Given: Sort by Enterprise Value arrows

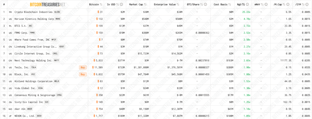Looking at the screenshot, I should point(178,4).
